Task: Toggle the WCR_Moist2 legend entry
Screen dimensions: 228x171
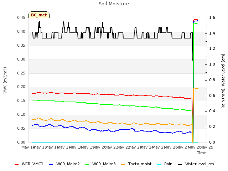Action: click(x=64, y=164)
